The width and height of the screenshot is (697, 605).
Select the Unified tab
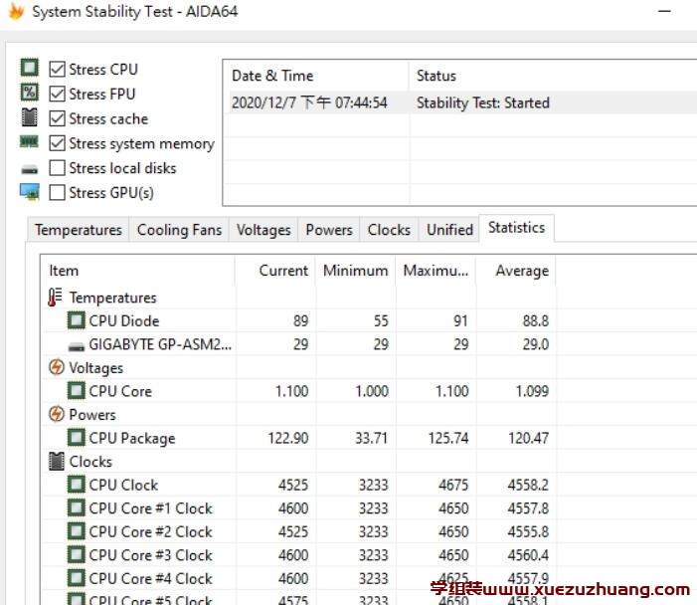pyautogui.click(x=449, y=230)
